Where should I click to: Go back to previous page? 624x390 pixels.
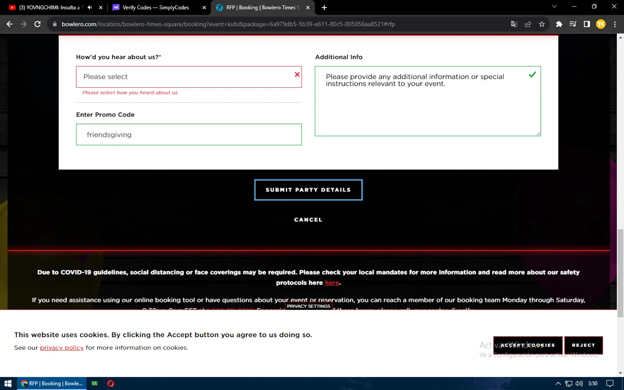tap(10, 24)
